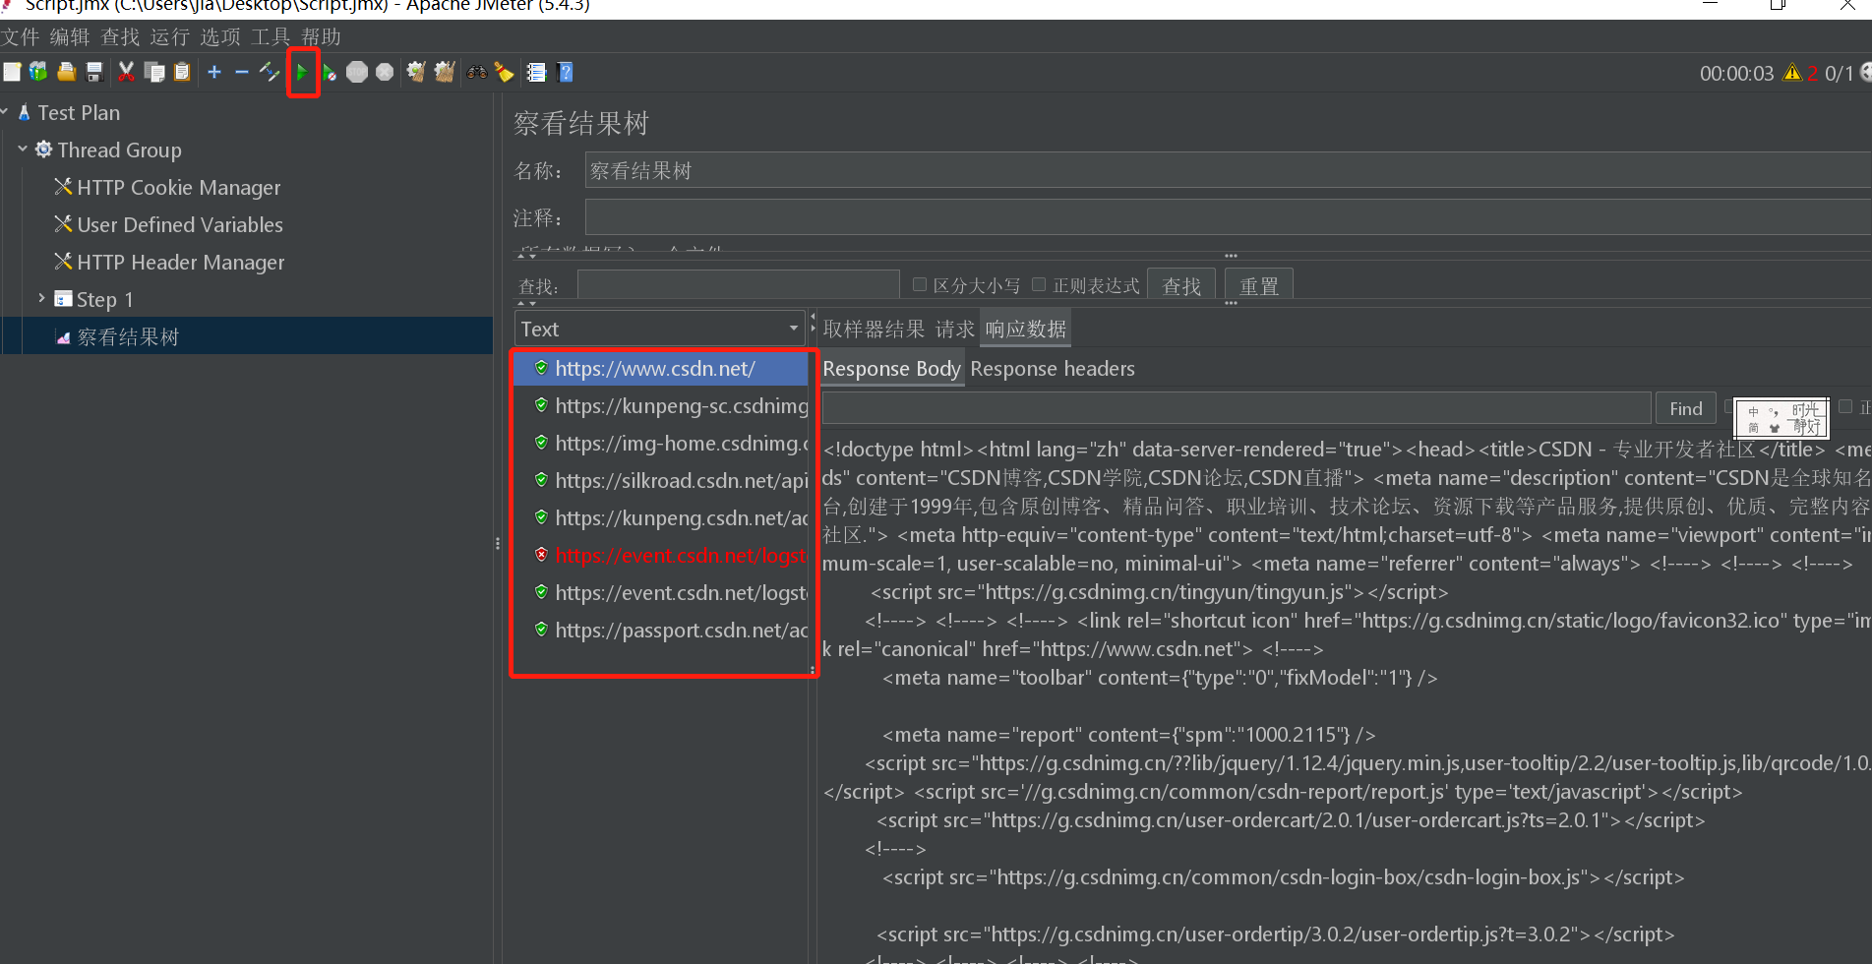1872x964 pixels.
Task: Open the Templates icon in the toolbar
Action: pyautogui.click(x=38, y=72)
